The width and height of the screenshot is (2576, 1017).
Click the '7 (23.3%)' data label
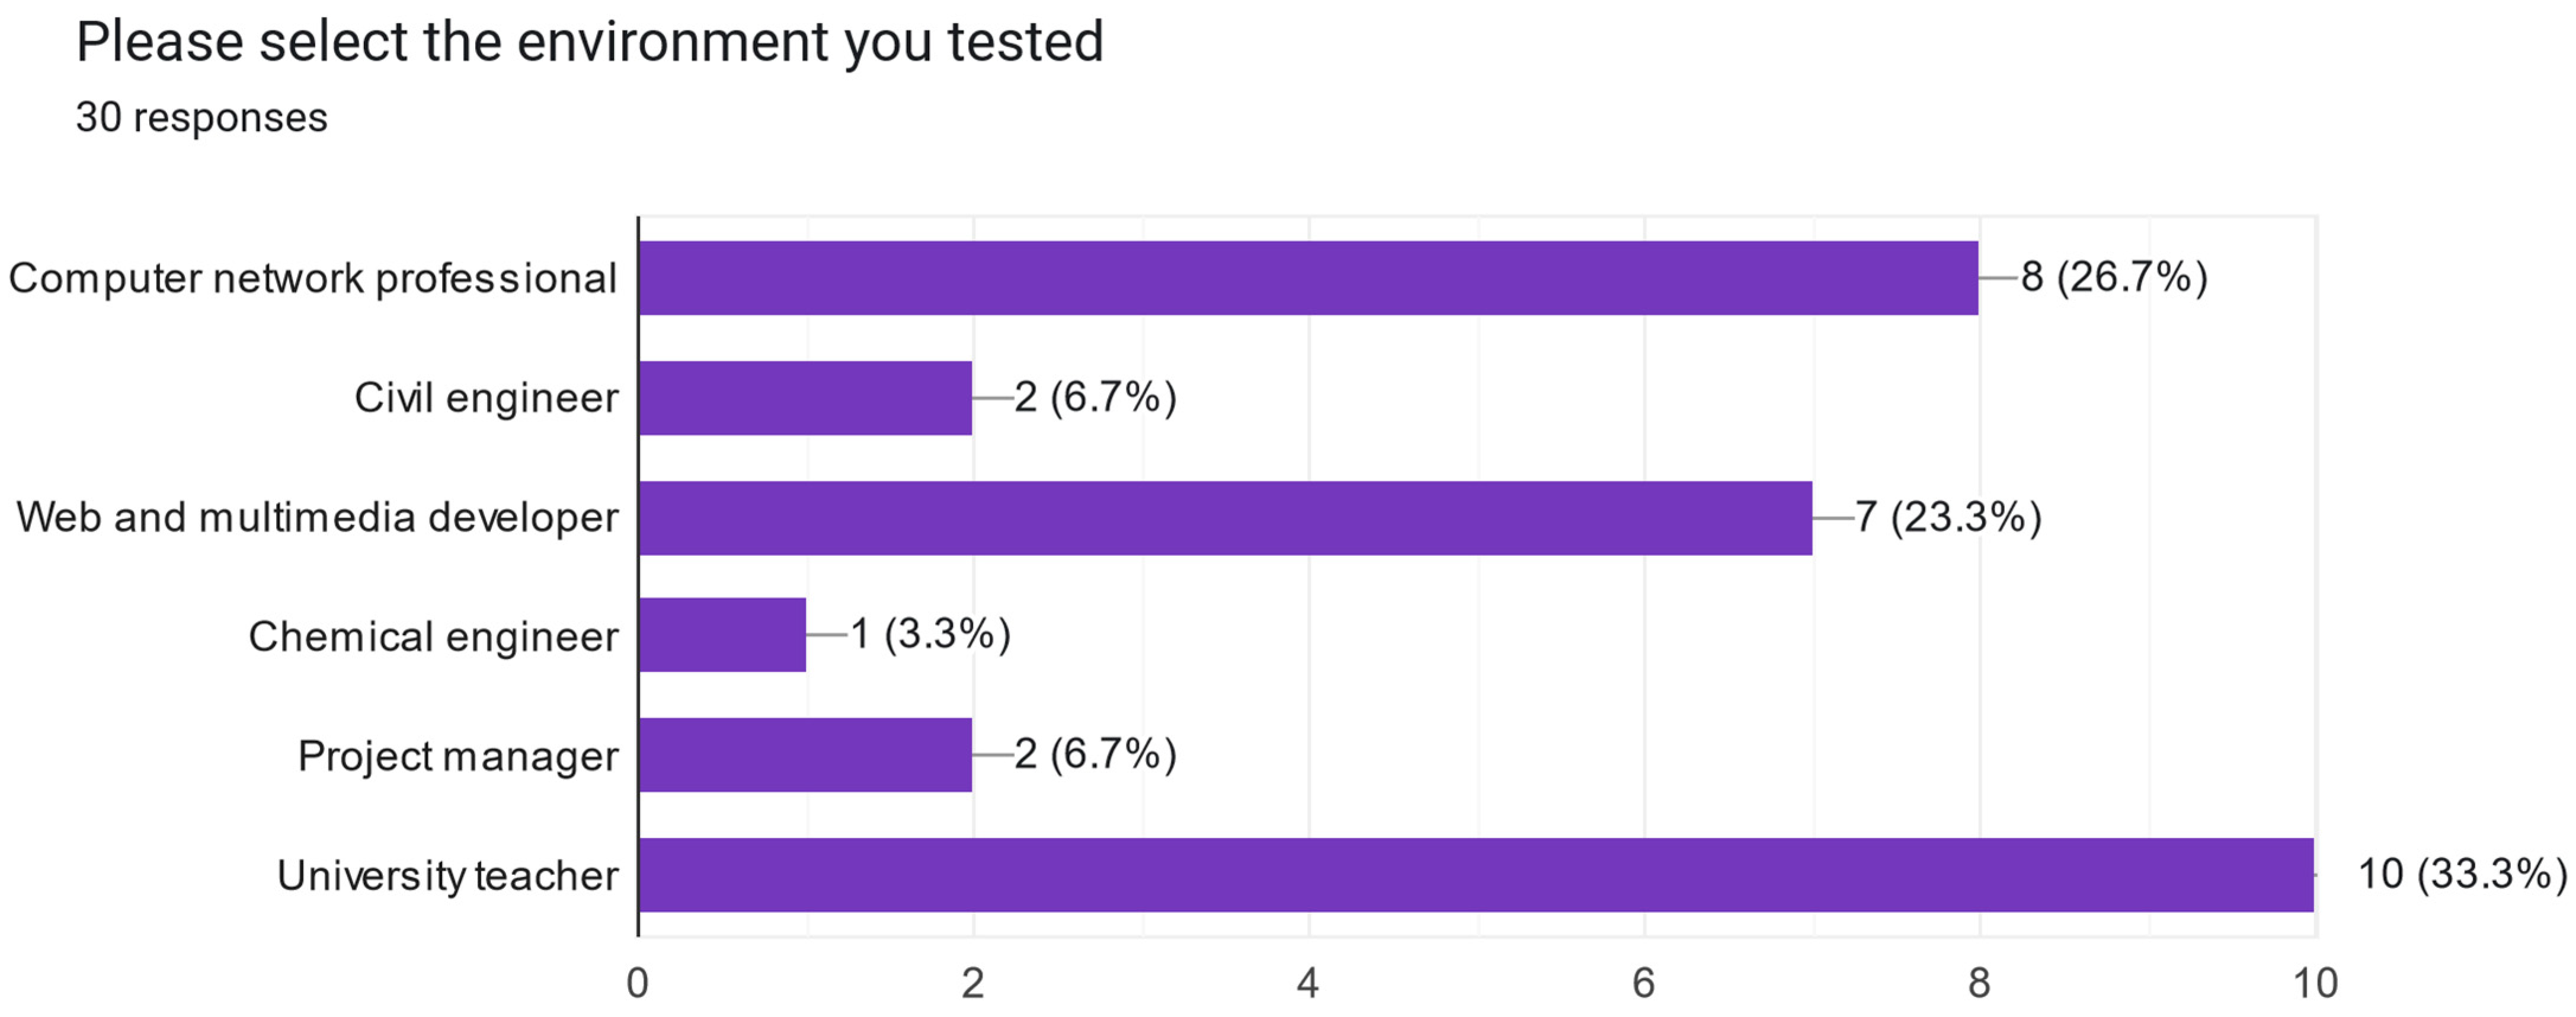(x=1948, y=517)
